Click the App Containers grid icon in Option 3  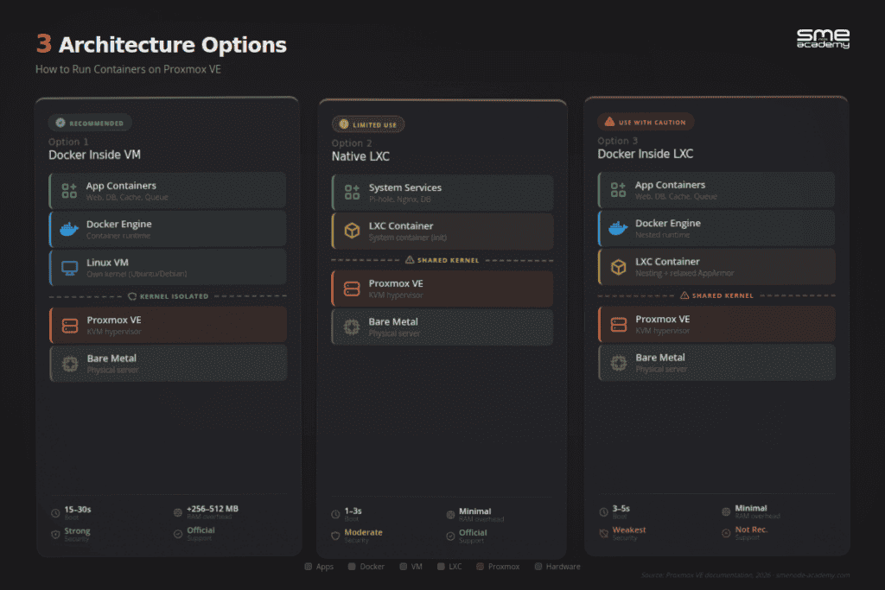tap(618, 189)
